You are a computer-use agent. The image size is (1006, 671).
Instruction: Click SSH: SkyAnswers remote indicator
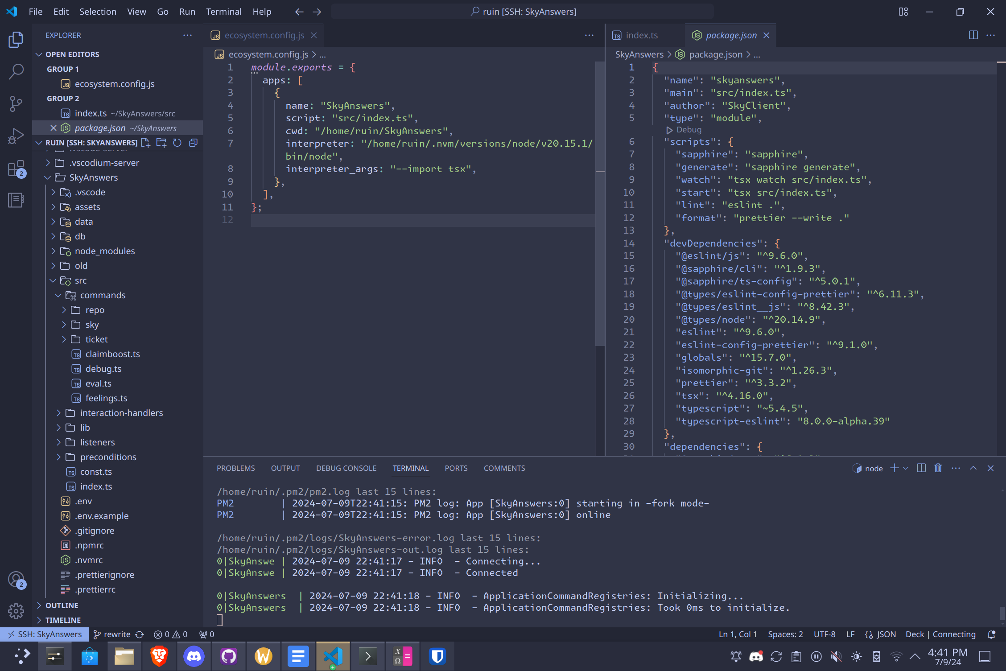pyautogui.click(x=45, y=634)
